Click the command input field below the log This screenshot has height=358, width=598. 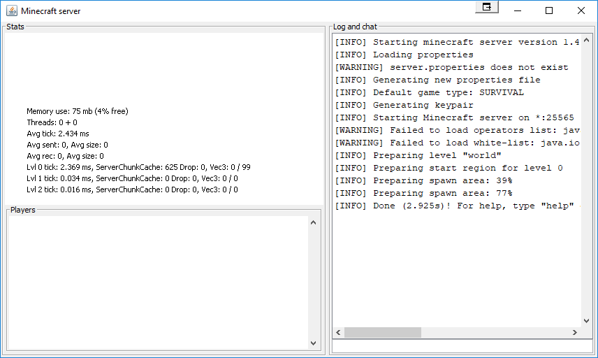(x=462, y=346)
